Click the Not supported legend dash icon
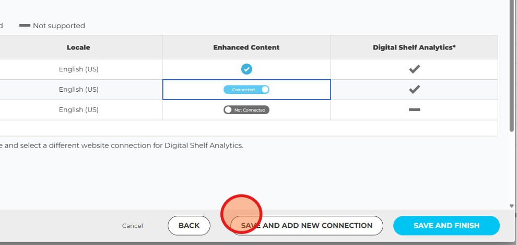Viewport: 517px width, 245px height. [x=25, y=26]
